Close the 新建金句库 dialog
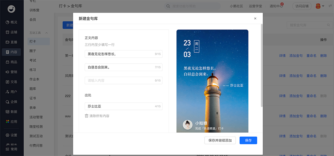Screen dimensions: 334x156 255,19
